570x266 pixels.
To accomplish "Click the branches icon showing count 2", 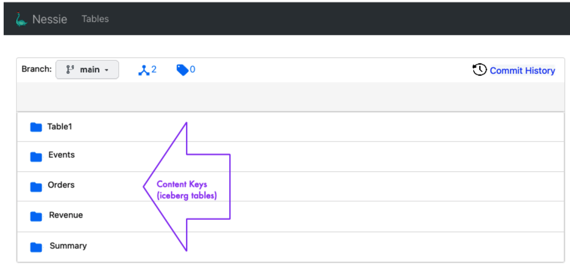I will click(144, 69).
